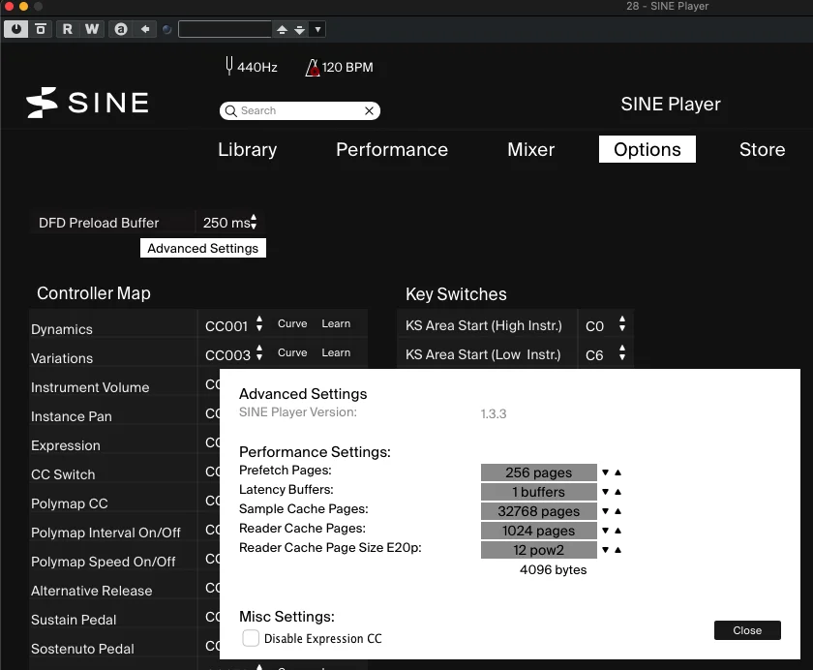Close the Advanced Settings dialog
This screenshot has width=813, height=670.
747,630
